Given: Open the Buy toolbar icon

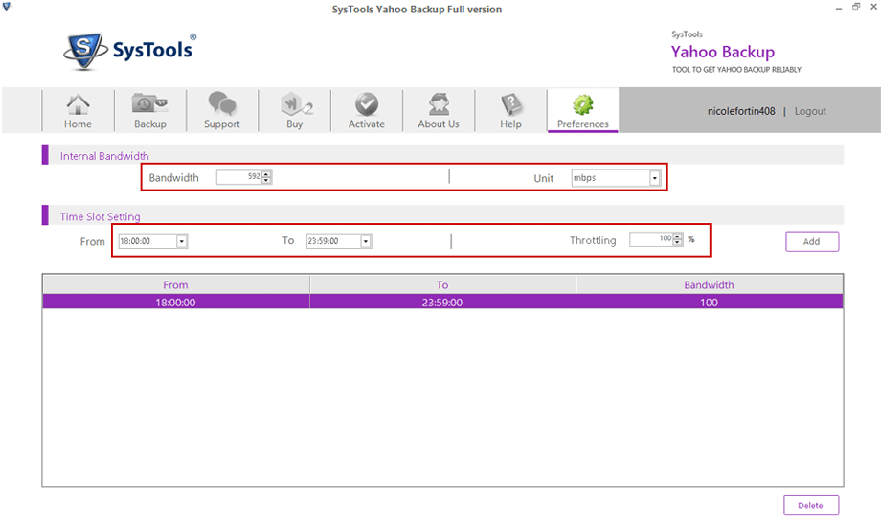Looking at the screenshot, I should tap(294, 111).
